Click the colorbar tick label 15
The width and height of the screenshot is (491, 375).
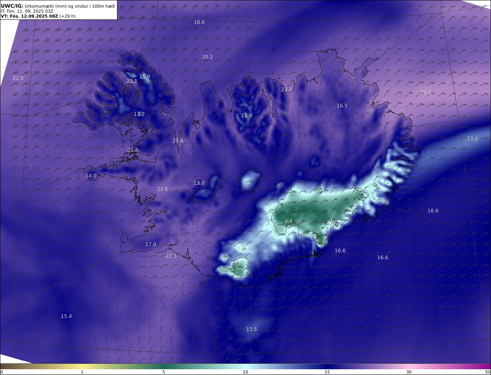click(x=327, y=372)
